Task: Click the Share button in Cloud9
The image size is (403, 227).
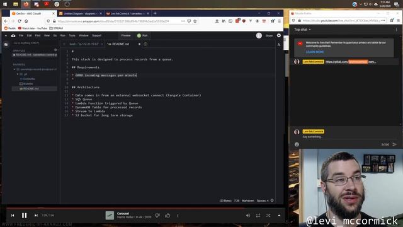Action: point(269,36)
